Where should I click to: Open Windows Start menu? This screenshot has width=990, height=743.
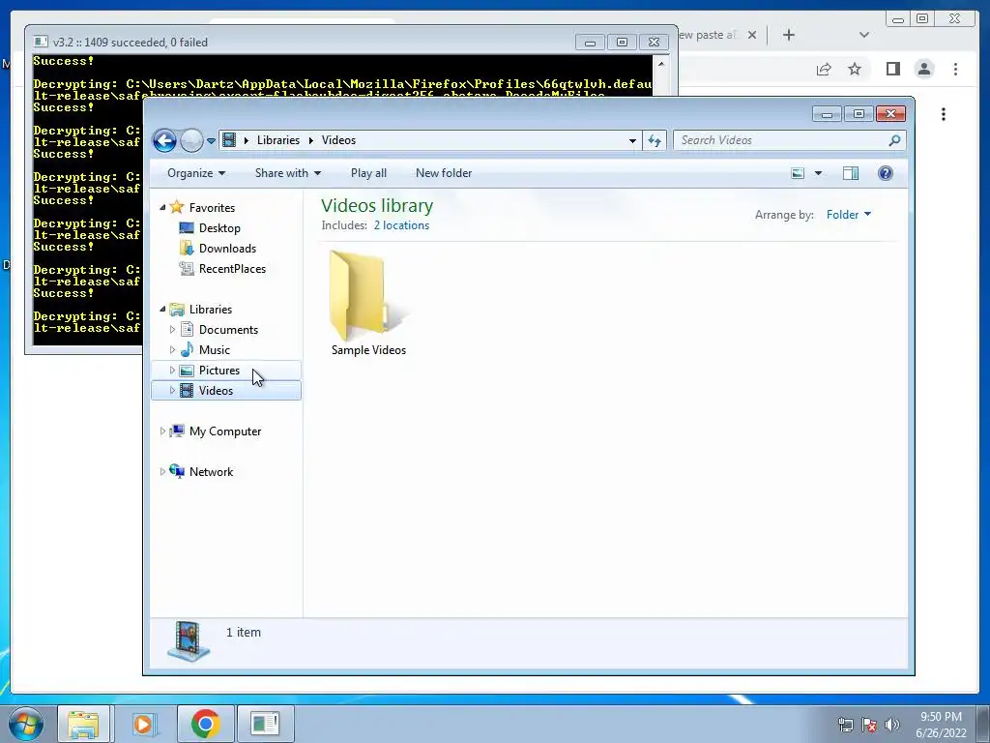click(x=26, y=724)
